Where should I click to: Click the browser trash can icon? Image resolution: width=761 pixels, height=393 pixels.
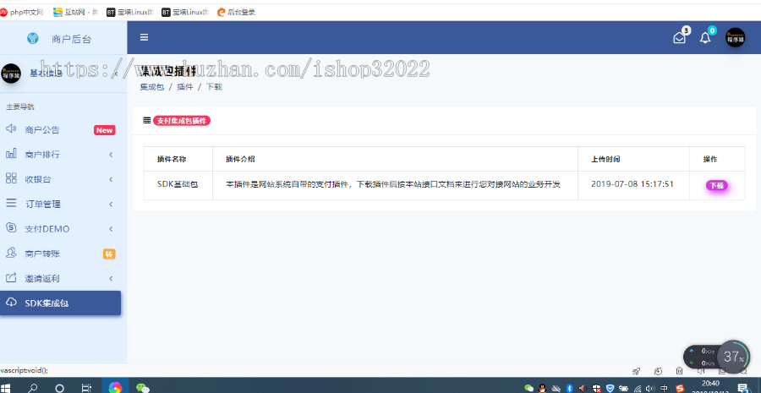[x=680, y=371]
